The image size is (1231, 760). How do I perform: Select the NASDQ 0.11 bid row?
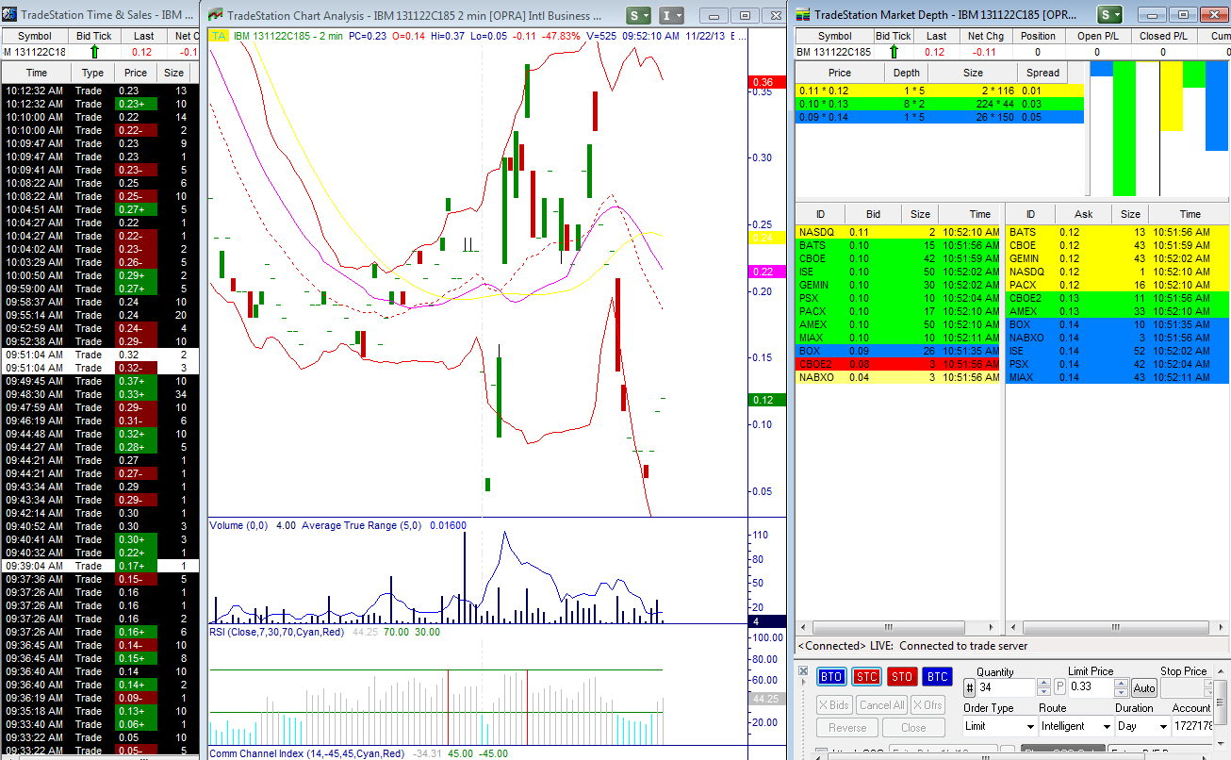pyautogui.click(x=898, y=232)
